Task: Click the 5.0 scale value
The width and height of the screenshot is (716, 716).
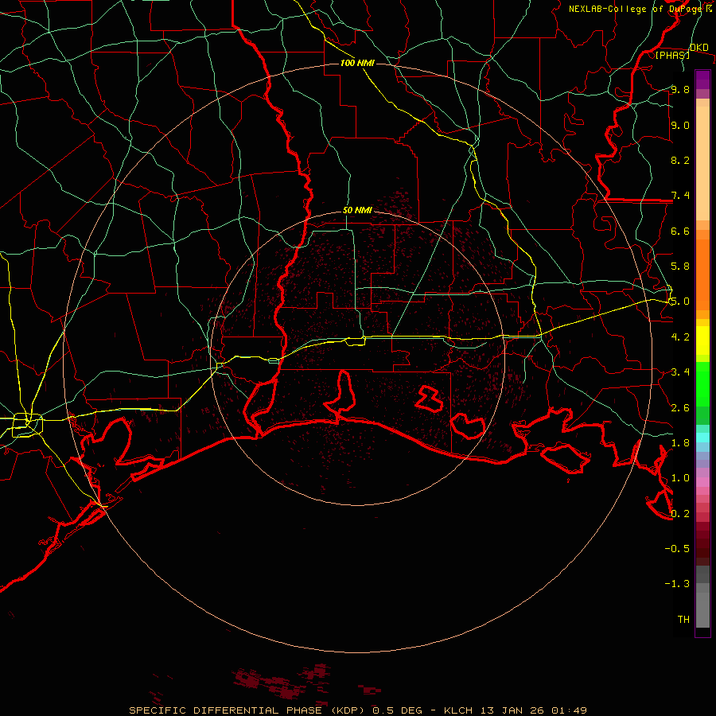Action: [680, 302]
